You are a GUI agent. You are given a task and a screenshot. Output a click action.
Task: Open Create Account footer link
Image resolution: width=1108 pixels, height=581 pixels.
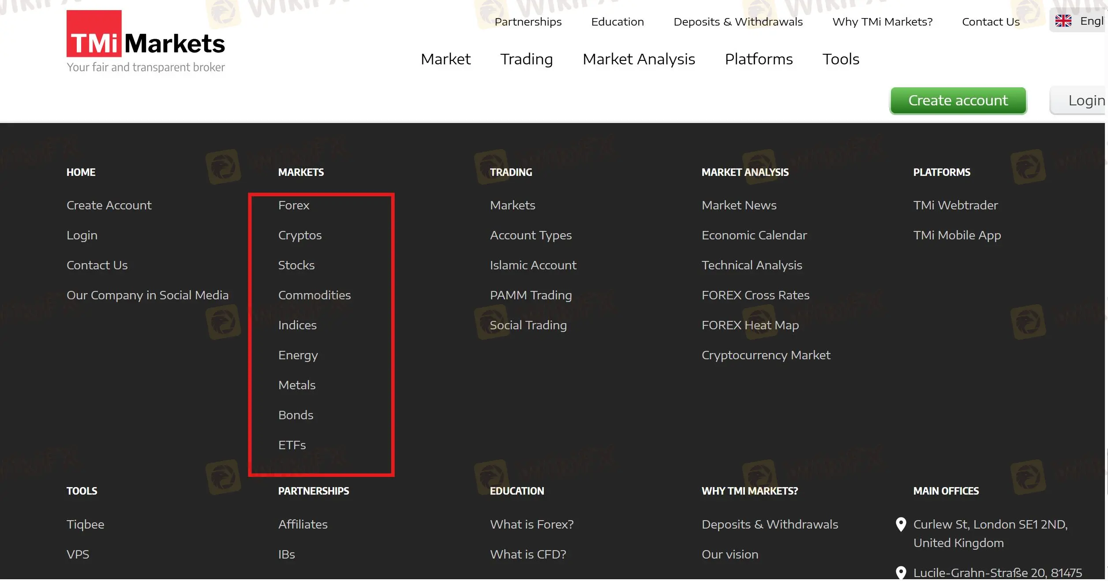click(x=109, y=205)
